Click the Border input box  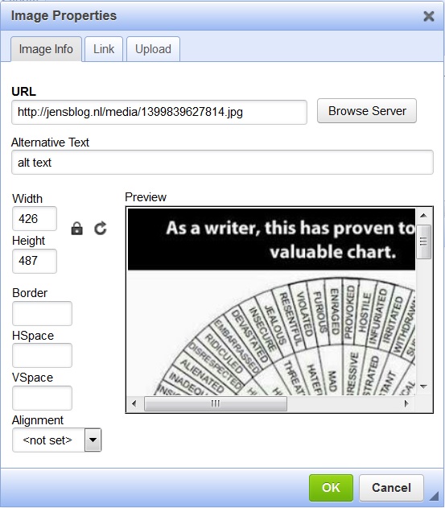(x=42, y=313)
